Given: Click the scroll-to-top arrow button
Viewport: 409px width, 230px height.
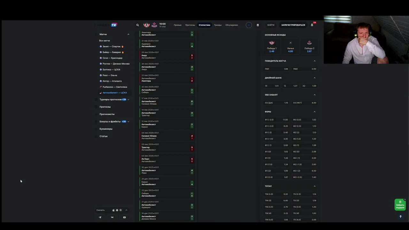Looking at the screenshot, I should [x=400, y=217].
